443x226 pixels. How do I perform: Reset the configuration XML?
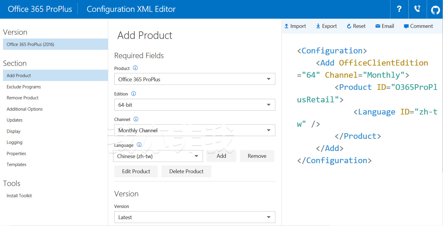356,26
